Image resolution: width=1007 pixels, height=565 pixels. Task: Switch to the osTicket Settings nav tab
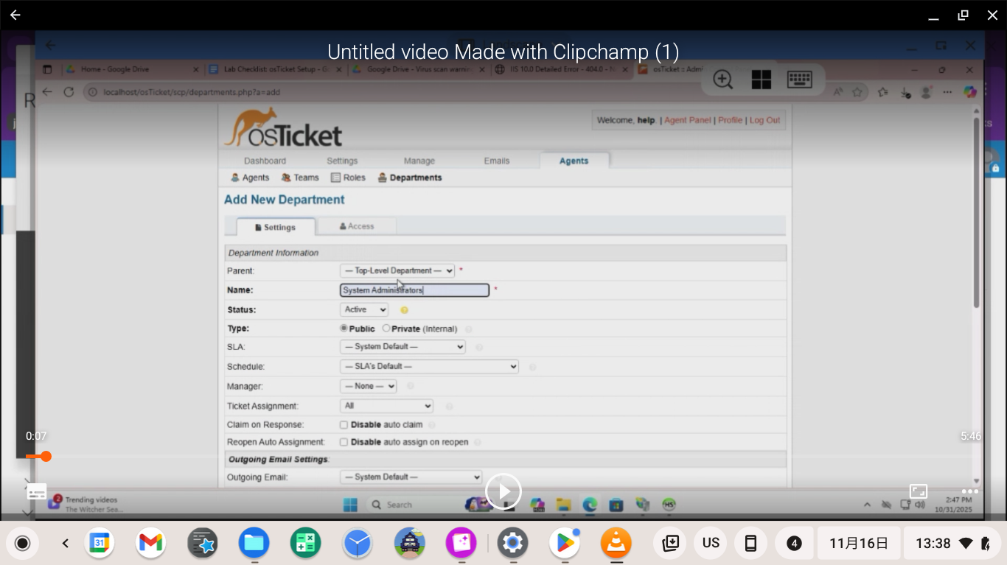pyautogui.click(x=342, y=161)
